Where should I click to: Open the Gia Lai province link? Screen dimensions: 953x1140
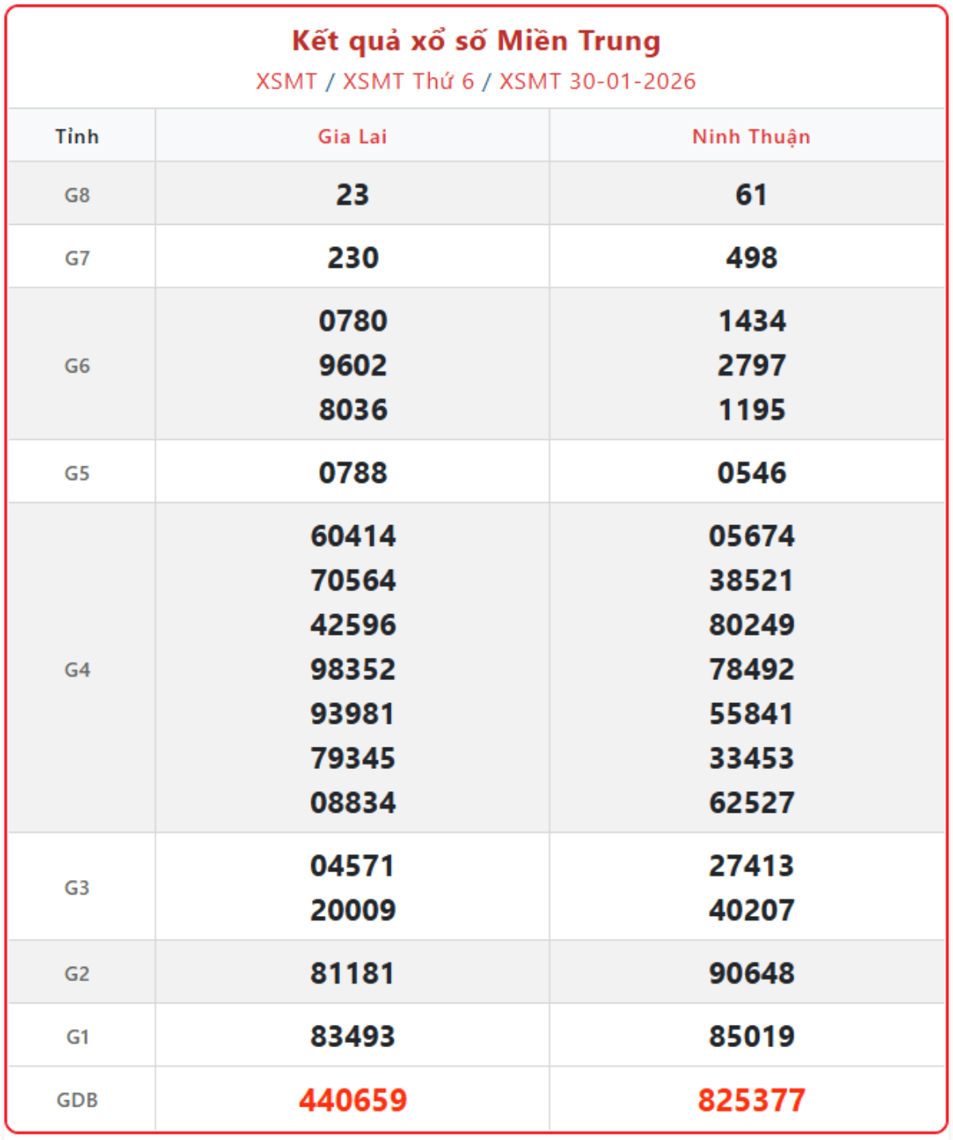(x=353, y=137)
